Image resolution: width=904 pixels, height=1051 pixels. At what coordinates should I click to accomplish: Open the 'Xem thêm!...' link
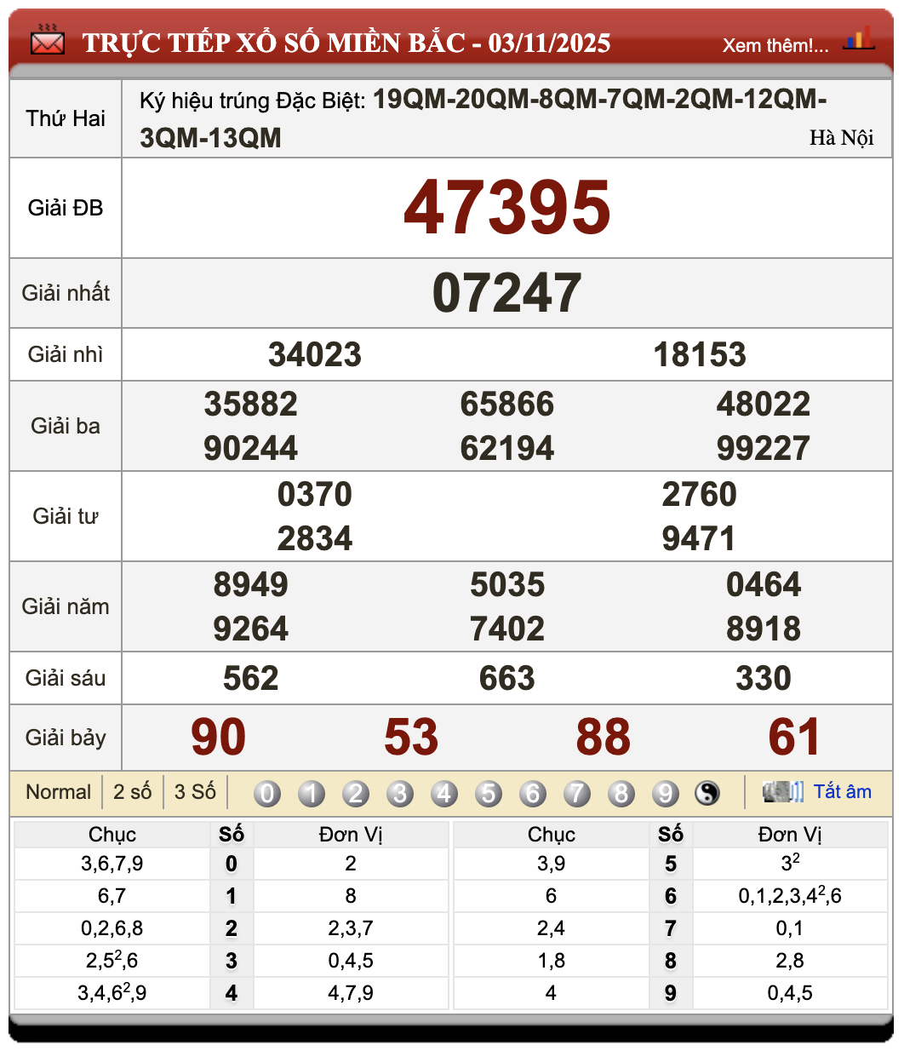click(x=775, y=45)
